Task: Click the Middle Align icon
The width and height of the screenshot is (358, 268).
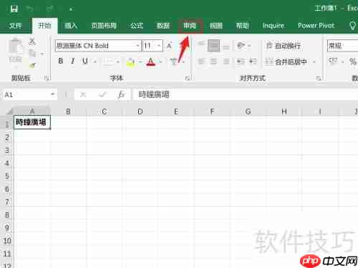Action: pos(213,45)
